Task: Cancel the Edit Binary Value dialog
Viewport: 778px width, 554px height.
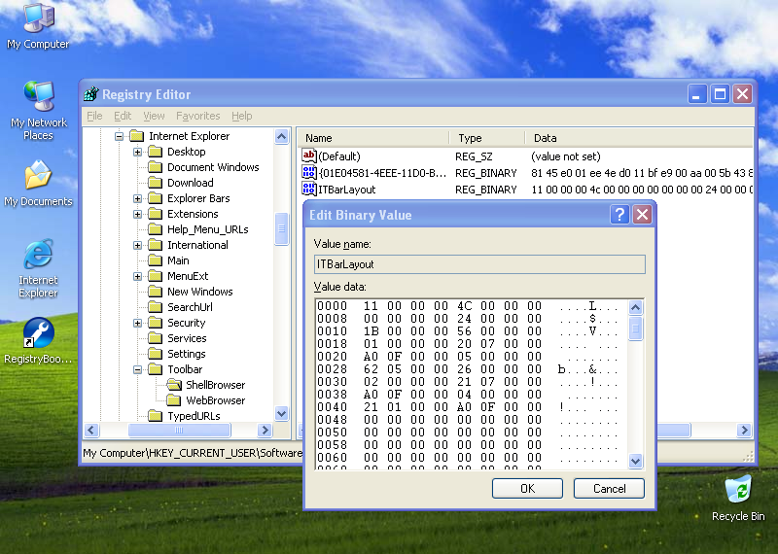Action: point(609,489)
